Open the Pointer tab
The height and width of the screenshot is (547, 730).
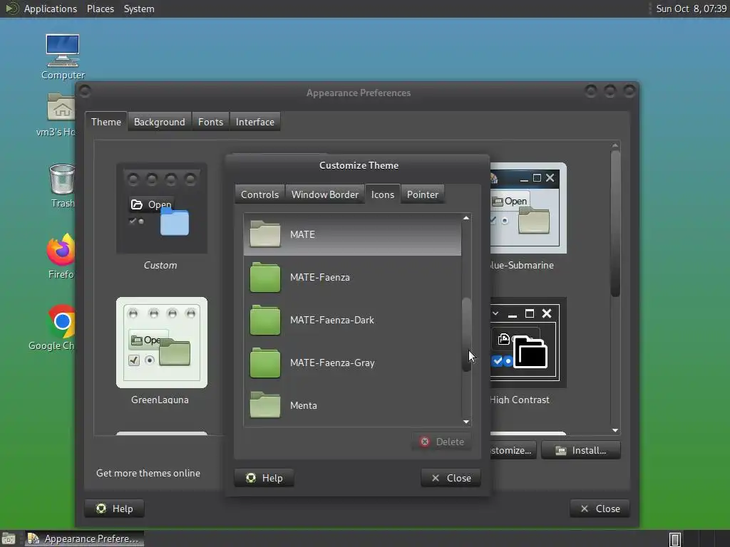pyautogui.click(x=423, y=194)
